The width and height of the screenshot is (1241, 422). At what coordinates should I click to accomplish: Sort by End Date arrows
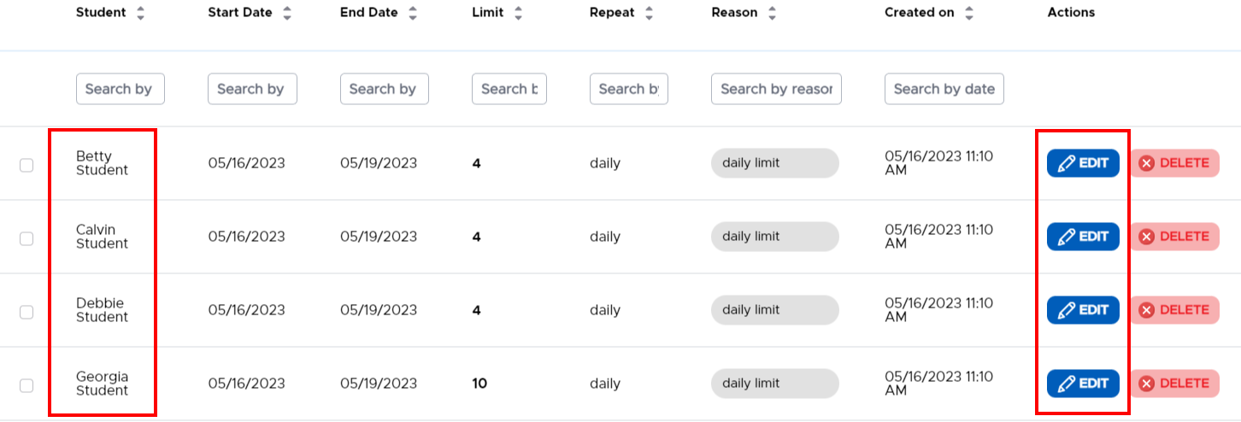tap(413, 13)
